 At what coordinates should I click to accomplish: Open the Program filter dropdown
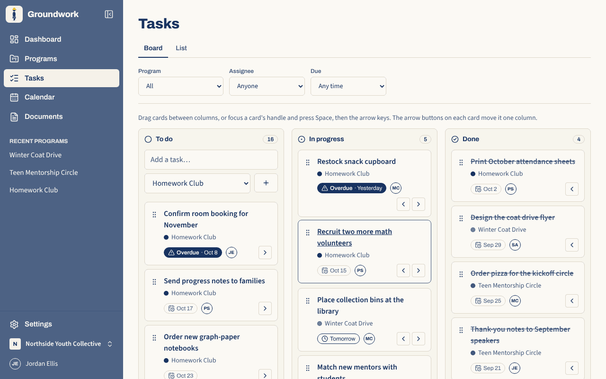[181, 86]
